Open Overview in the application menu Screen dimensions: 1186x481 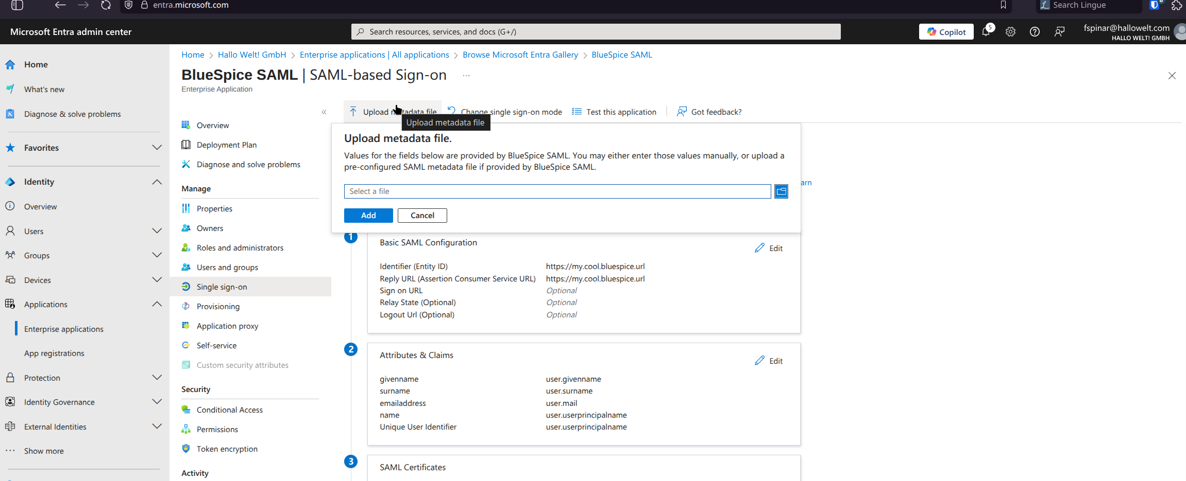(212, 126)
